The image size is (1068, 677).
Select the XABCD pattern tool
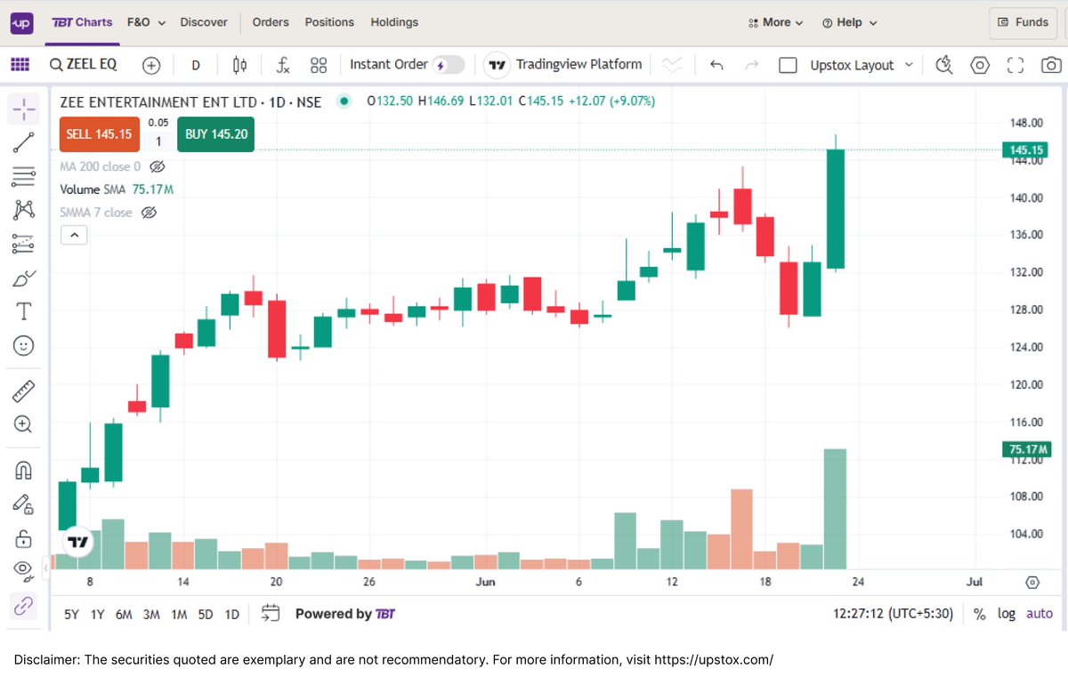click(24, 210)
